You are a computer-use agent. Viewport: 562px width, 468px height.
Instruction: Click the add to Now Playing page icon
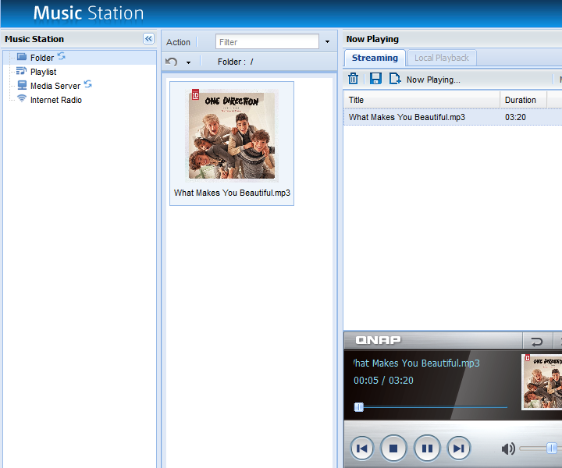click(x=395, y=79)
